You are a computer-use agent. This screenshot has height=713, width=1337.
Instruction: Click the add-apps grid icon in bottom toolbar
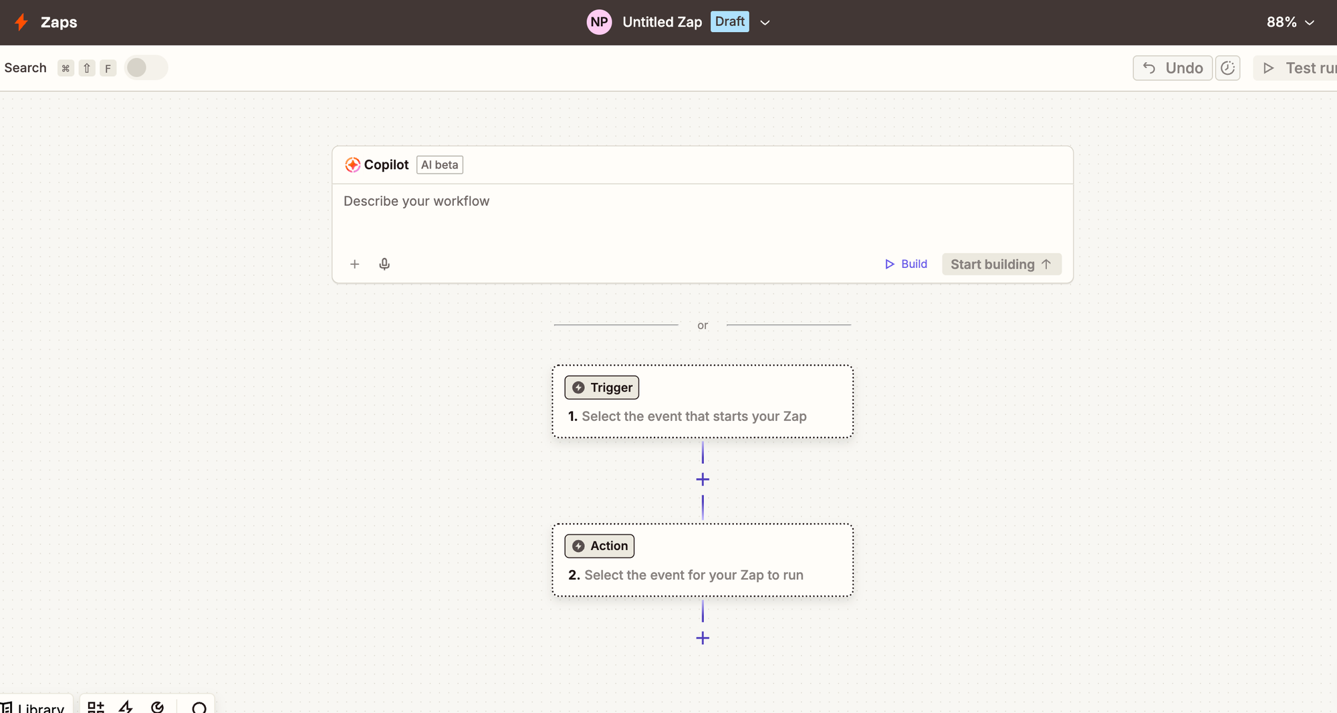[x=96, y=706]
